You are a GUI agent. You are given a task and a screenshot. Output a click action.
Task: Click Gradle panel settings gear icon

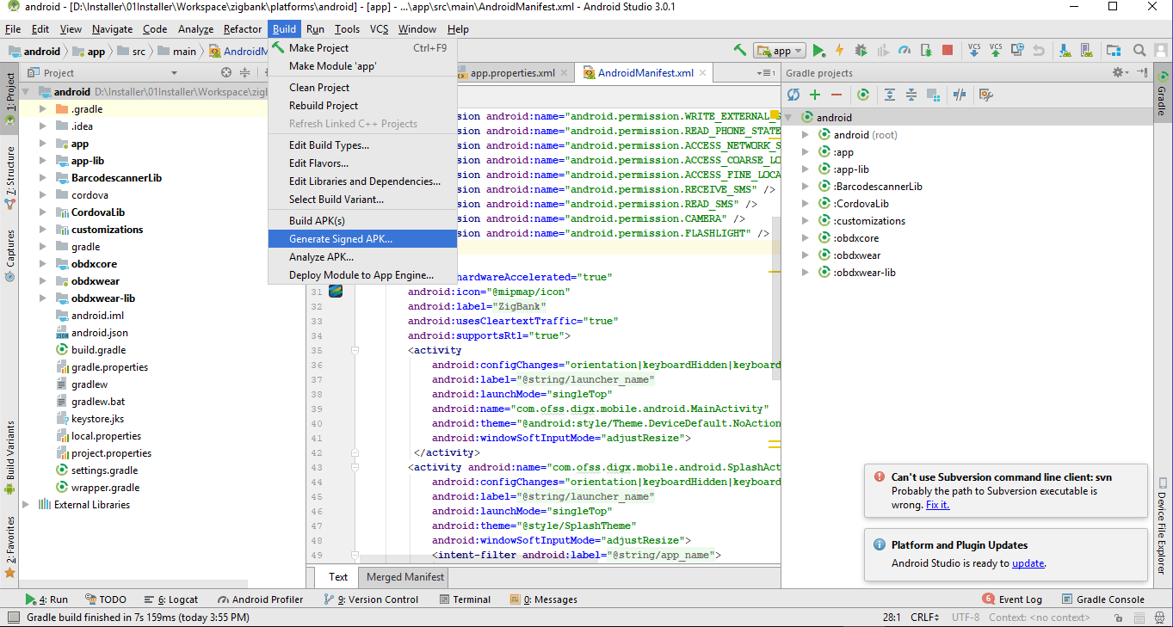1119,73
